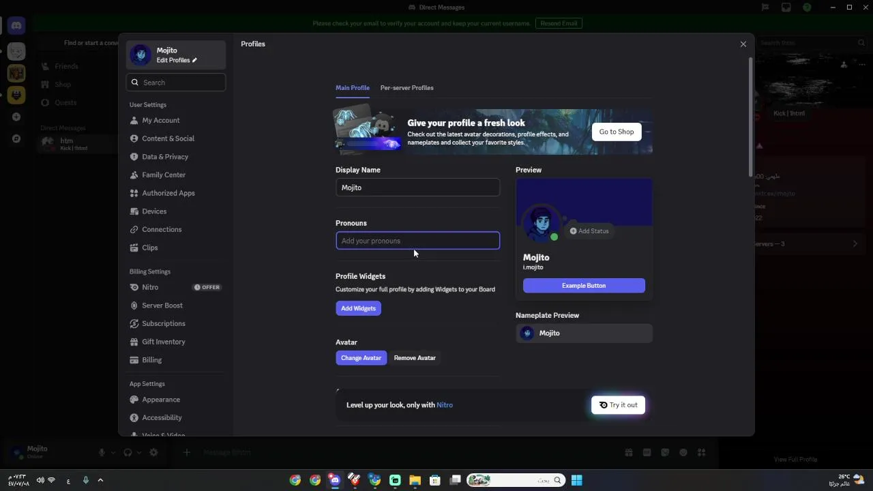
Task: Click the taskbar volume icon
Action: coord(40,480)
